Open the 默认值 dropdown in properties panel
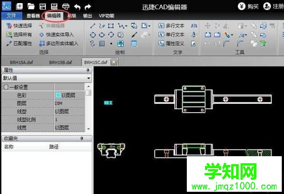 coord(89,78)
